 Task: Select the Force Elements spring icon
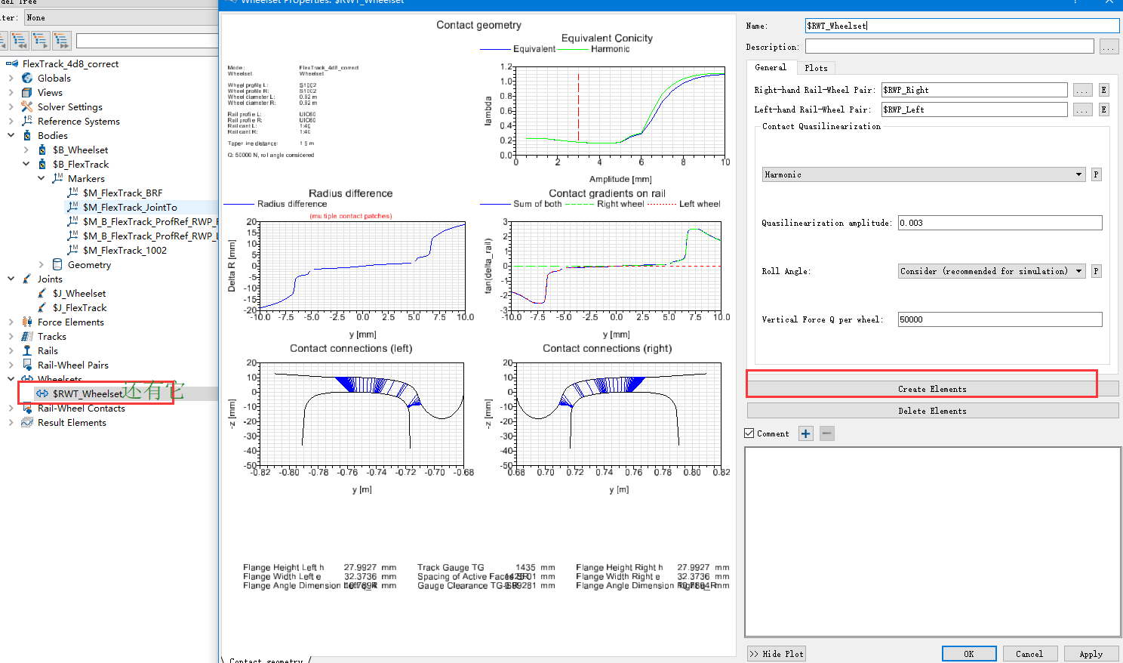click(x=27, y=322)
